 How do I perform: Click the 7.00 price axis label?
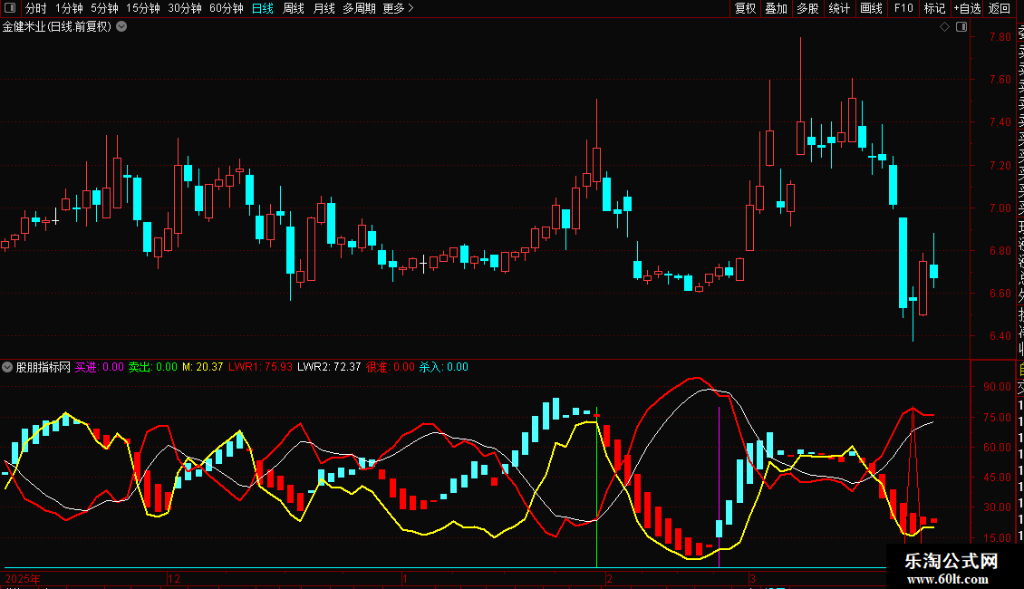[1000, 208]
